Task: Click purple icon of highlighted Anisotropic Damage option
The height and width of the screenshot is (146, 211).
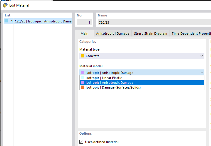Action: coord(82,83)
